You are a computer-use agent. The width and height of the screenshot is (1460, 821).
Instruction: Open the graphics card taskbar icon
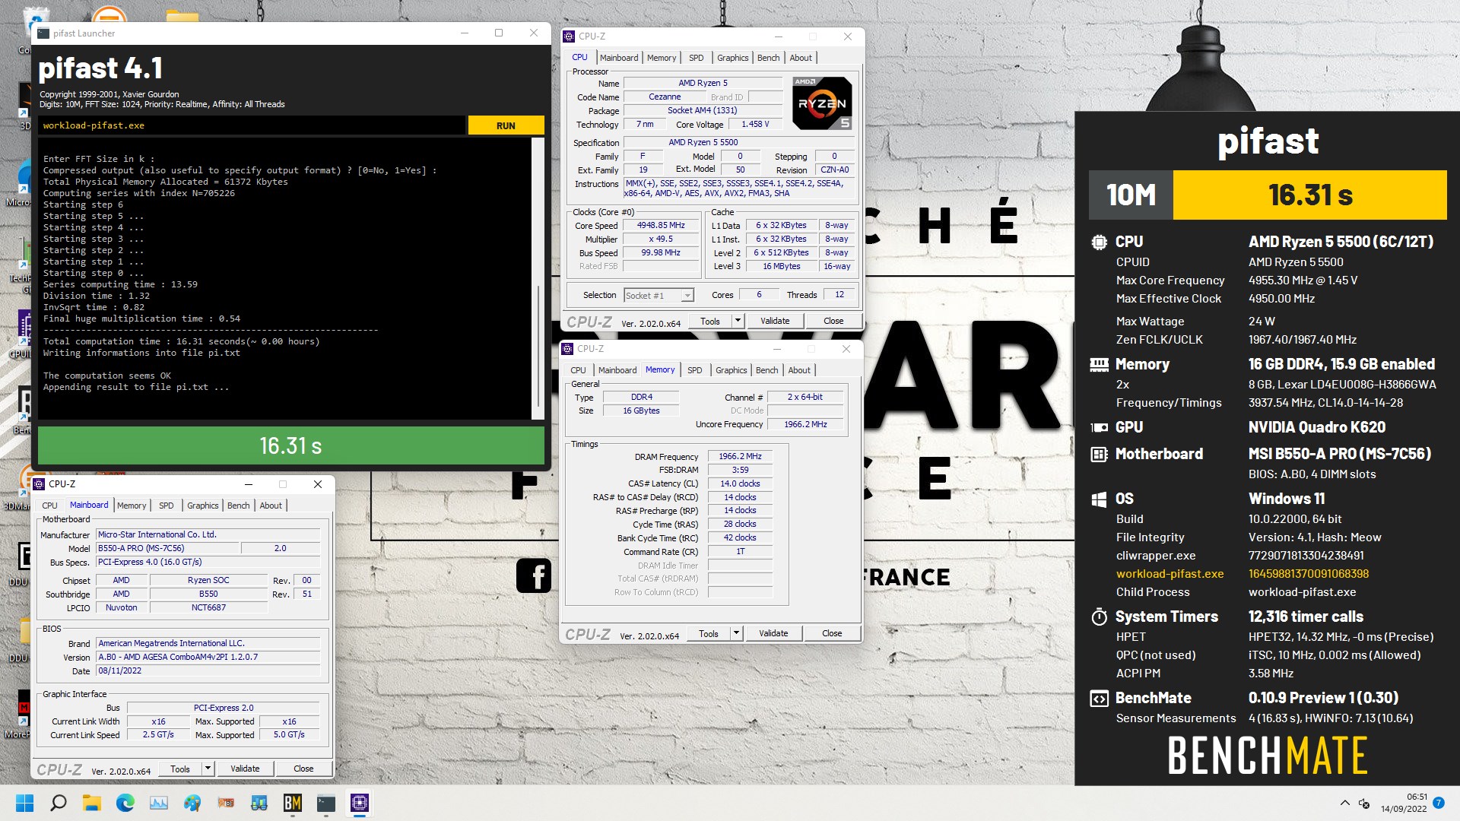tap(226, 803)
